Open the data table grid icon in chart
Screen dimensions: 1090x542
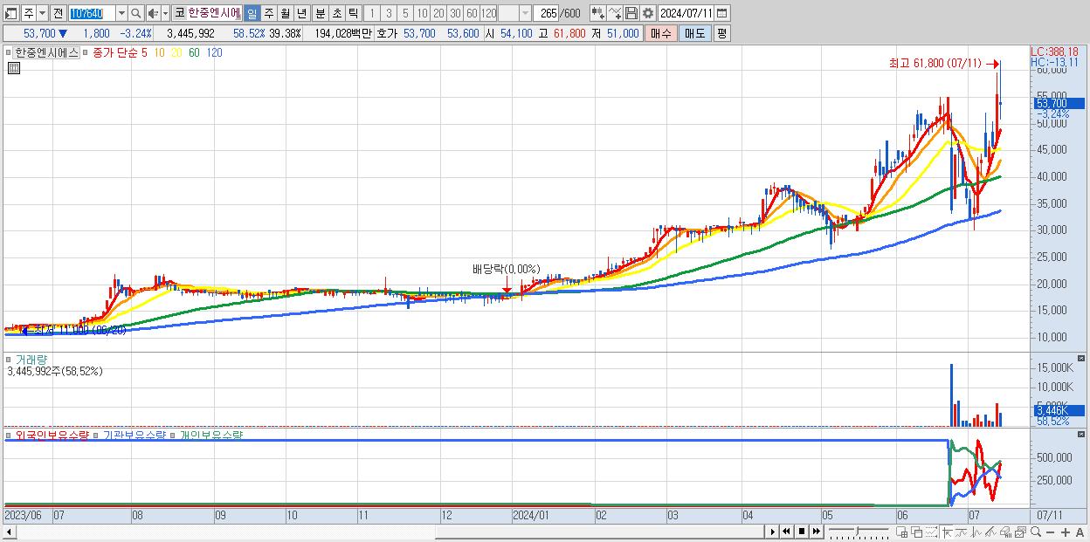point(14,68)
